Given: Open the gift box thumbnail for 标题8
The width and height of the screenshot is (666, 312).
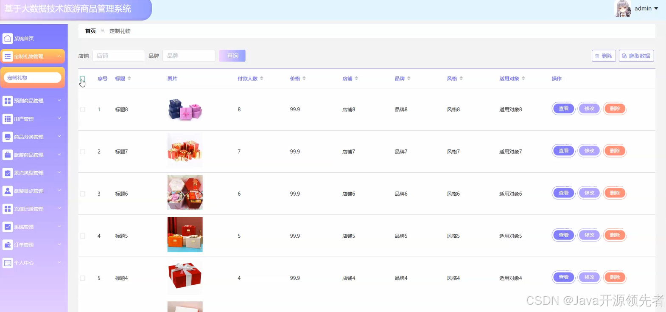Looking at the screenshot, I should 185,110.
